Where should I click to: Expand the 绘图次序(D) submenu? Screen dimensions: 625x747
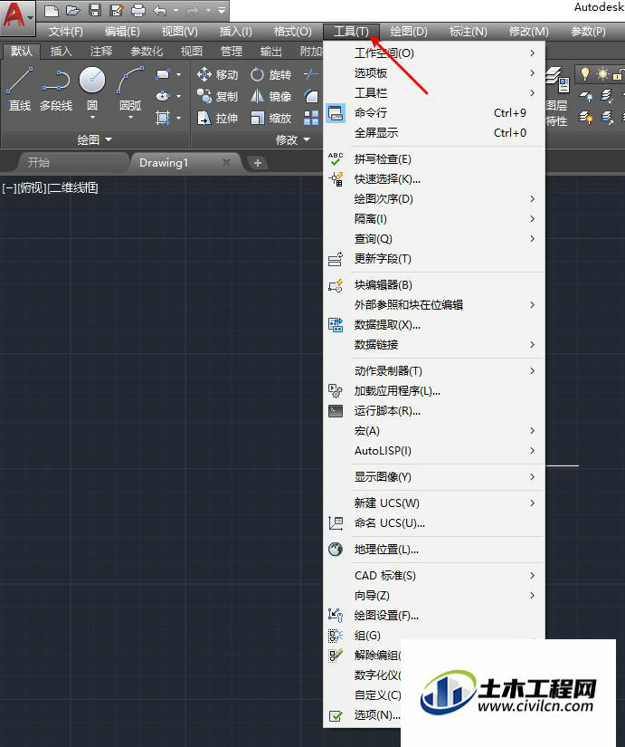(x=433, y=198)
